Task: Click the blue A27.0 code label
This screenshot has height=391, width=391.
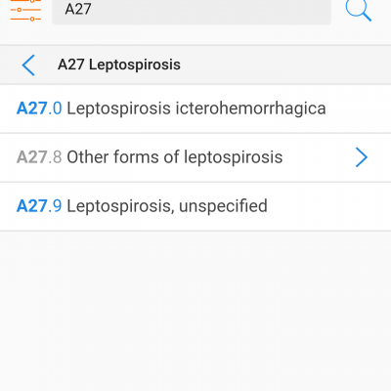Action: (x=39, y=109)
